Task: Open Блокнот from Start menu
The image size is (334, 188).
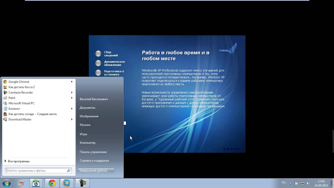Action: [x=39, y=109]
